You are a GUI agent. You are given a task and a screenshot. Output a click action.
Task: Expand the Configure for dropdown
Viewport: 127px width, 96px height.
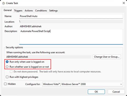click(83, 84)
